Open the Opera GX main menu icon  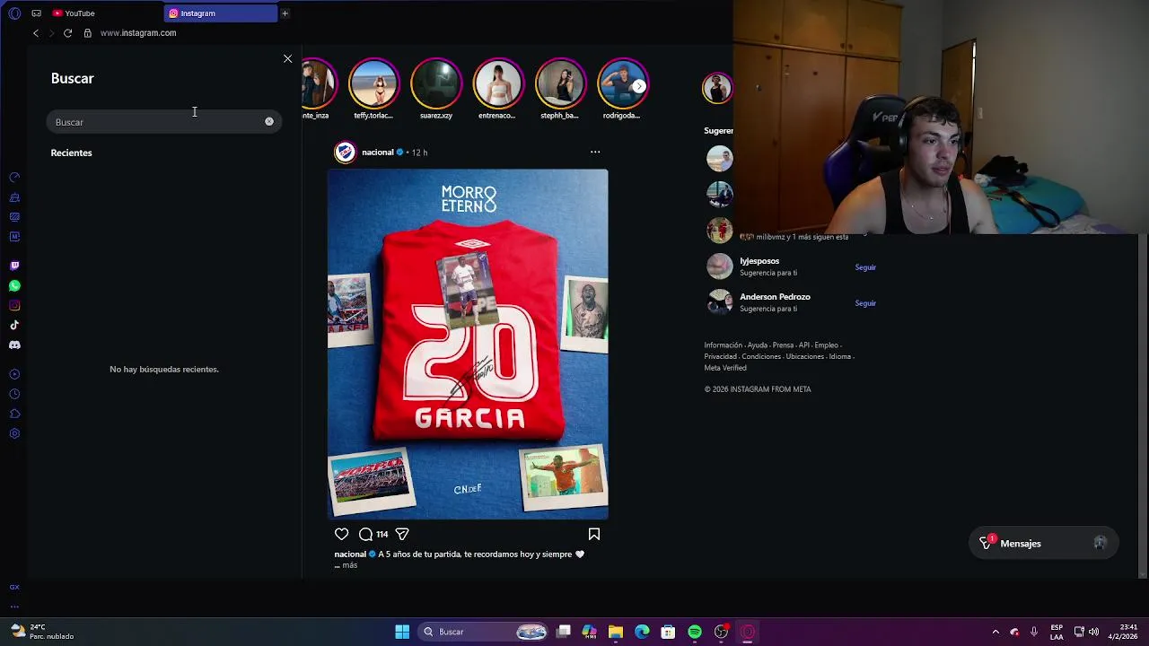(x=14, y=13)
